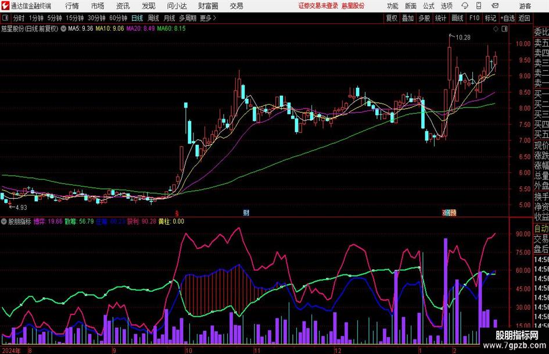Click the 4.93 low price annotation

(21, 208)
